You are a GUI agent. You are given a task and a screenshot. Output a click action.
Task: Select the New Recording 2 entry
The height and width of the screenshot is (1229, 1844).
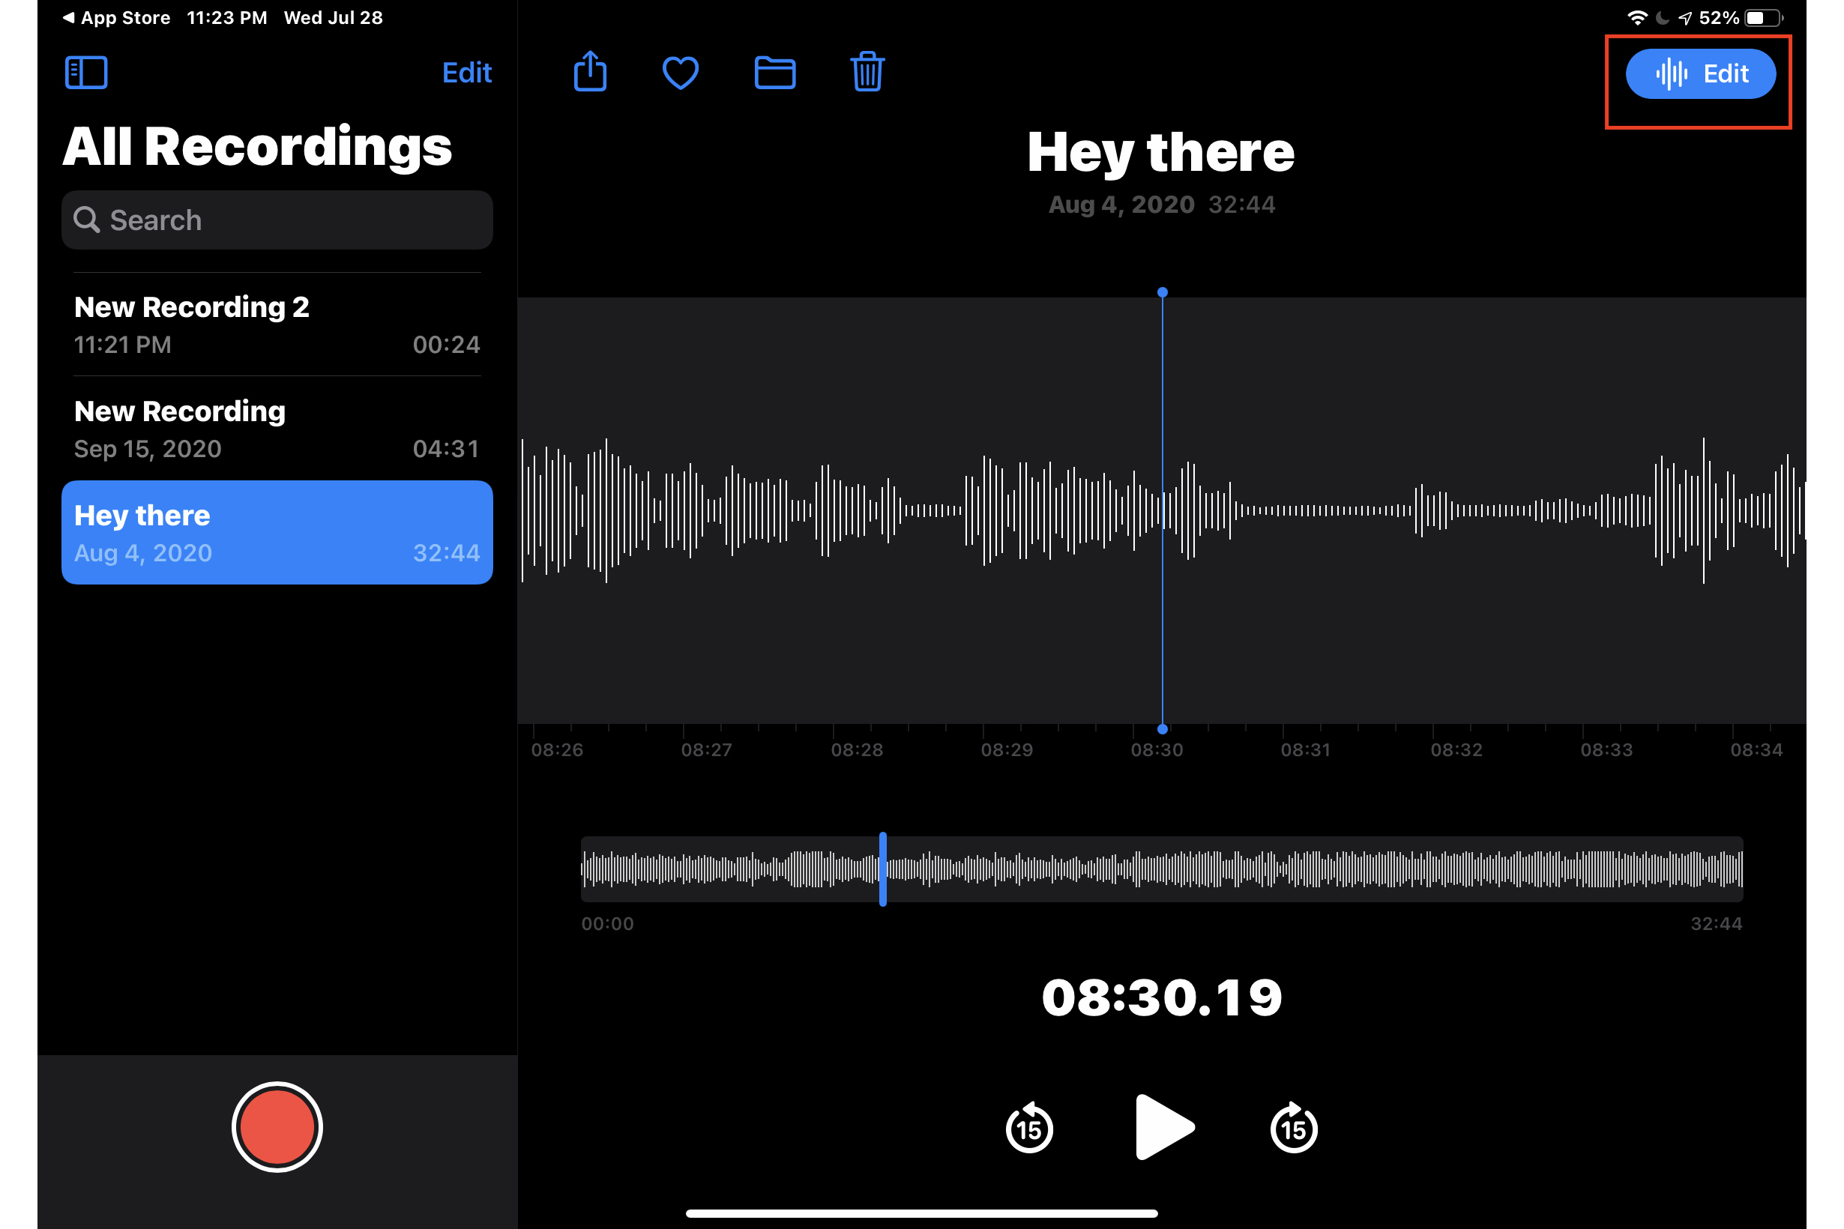[x=276, y=324]
